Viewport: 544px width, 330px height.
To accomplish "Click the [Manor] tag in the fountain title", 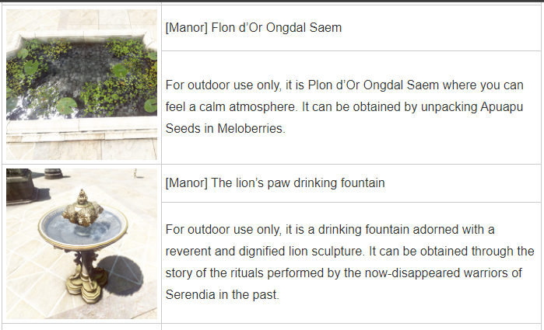I will coord(186,182).
